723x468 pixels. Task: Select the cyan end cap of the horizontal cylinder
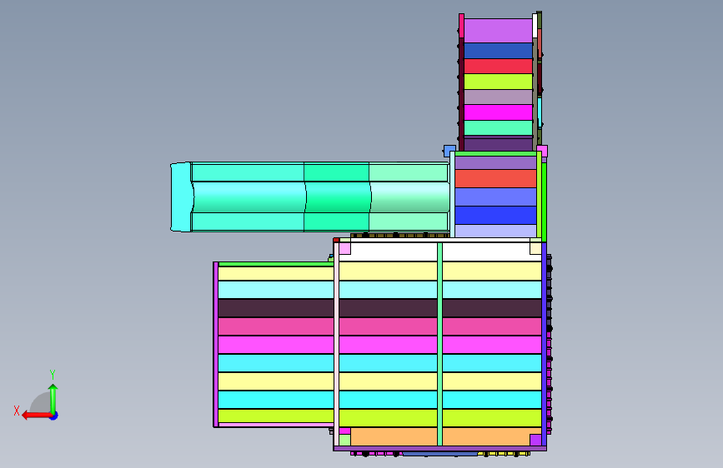[x=181, y=197]
